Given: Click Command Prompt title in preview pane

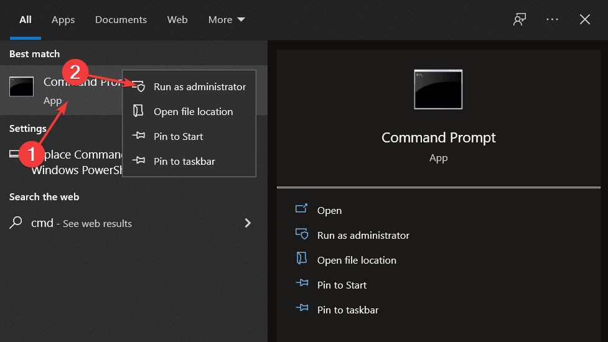Looking at the screenshot, I should 439,137.
